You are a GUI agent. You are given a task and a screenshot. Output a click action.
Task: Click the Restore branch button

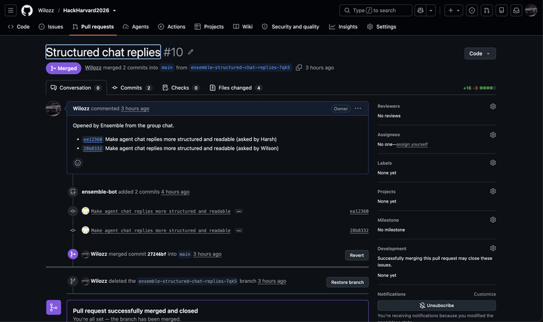348,282
